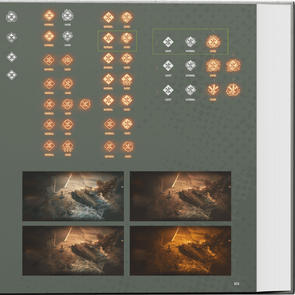Open the golden orange-lit scene thumbnail
This screenshot has height=295, width=295.
pos(180,251)
